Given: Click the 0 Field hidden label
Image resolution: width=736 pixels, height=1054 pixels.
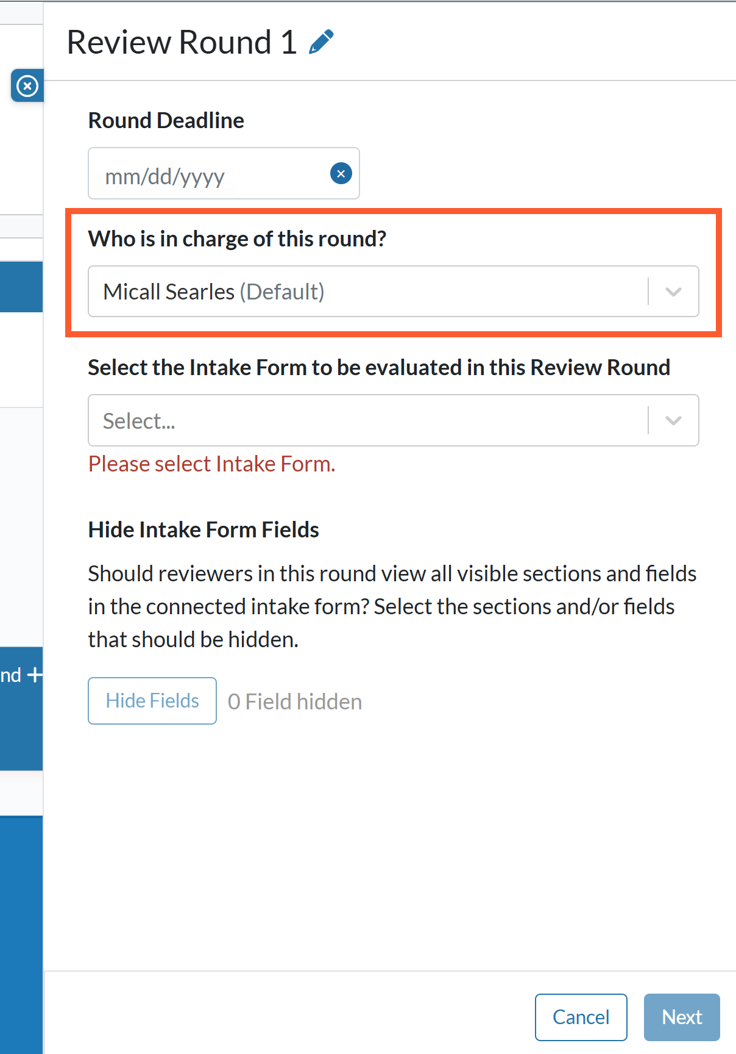Looking at the screenshot, I should click(295, 702).
